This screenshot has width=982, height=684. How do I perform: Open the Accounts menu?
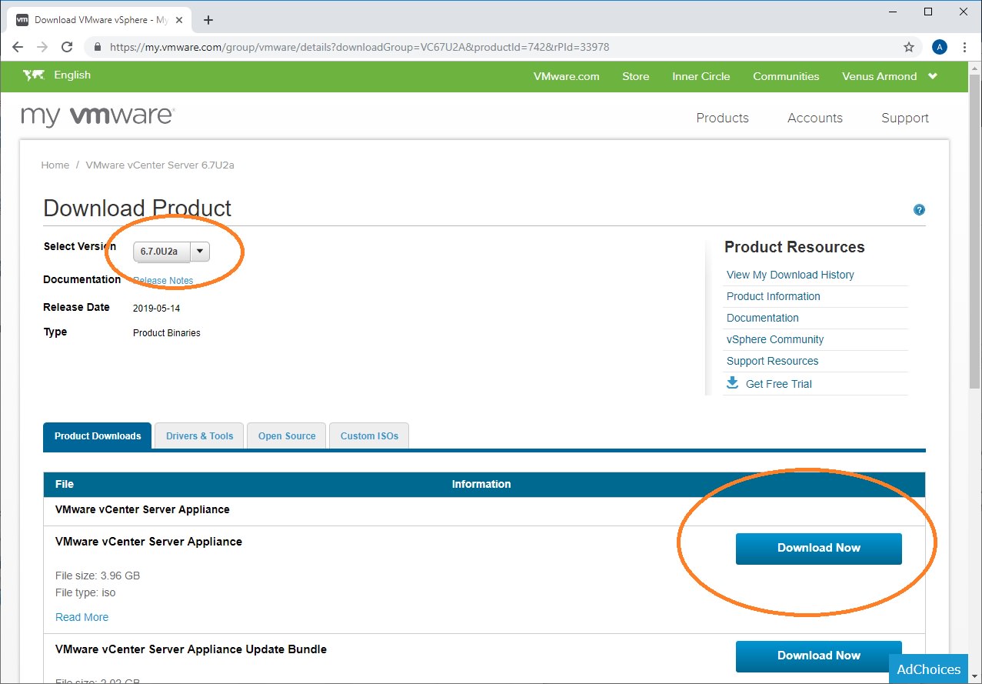point(815,118)
